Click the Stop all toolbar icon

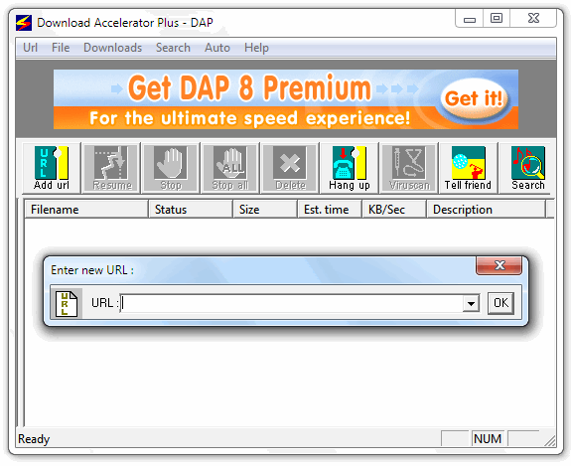(230, 168)
